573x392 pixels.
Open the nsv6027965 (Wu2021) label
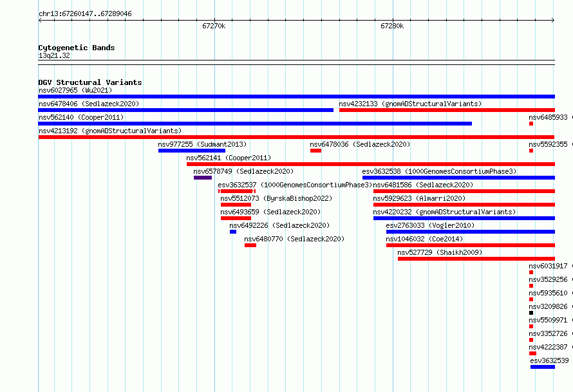pos(75,90)
